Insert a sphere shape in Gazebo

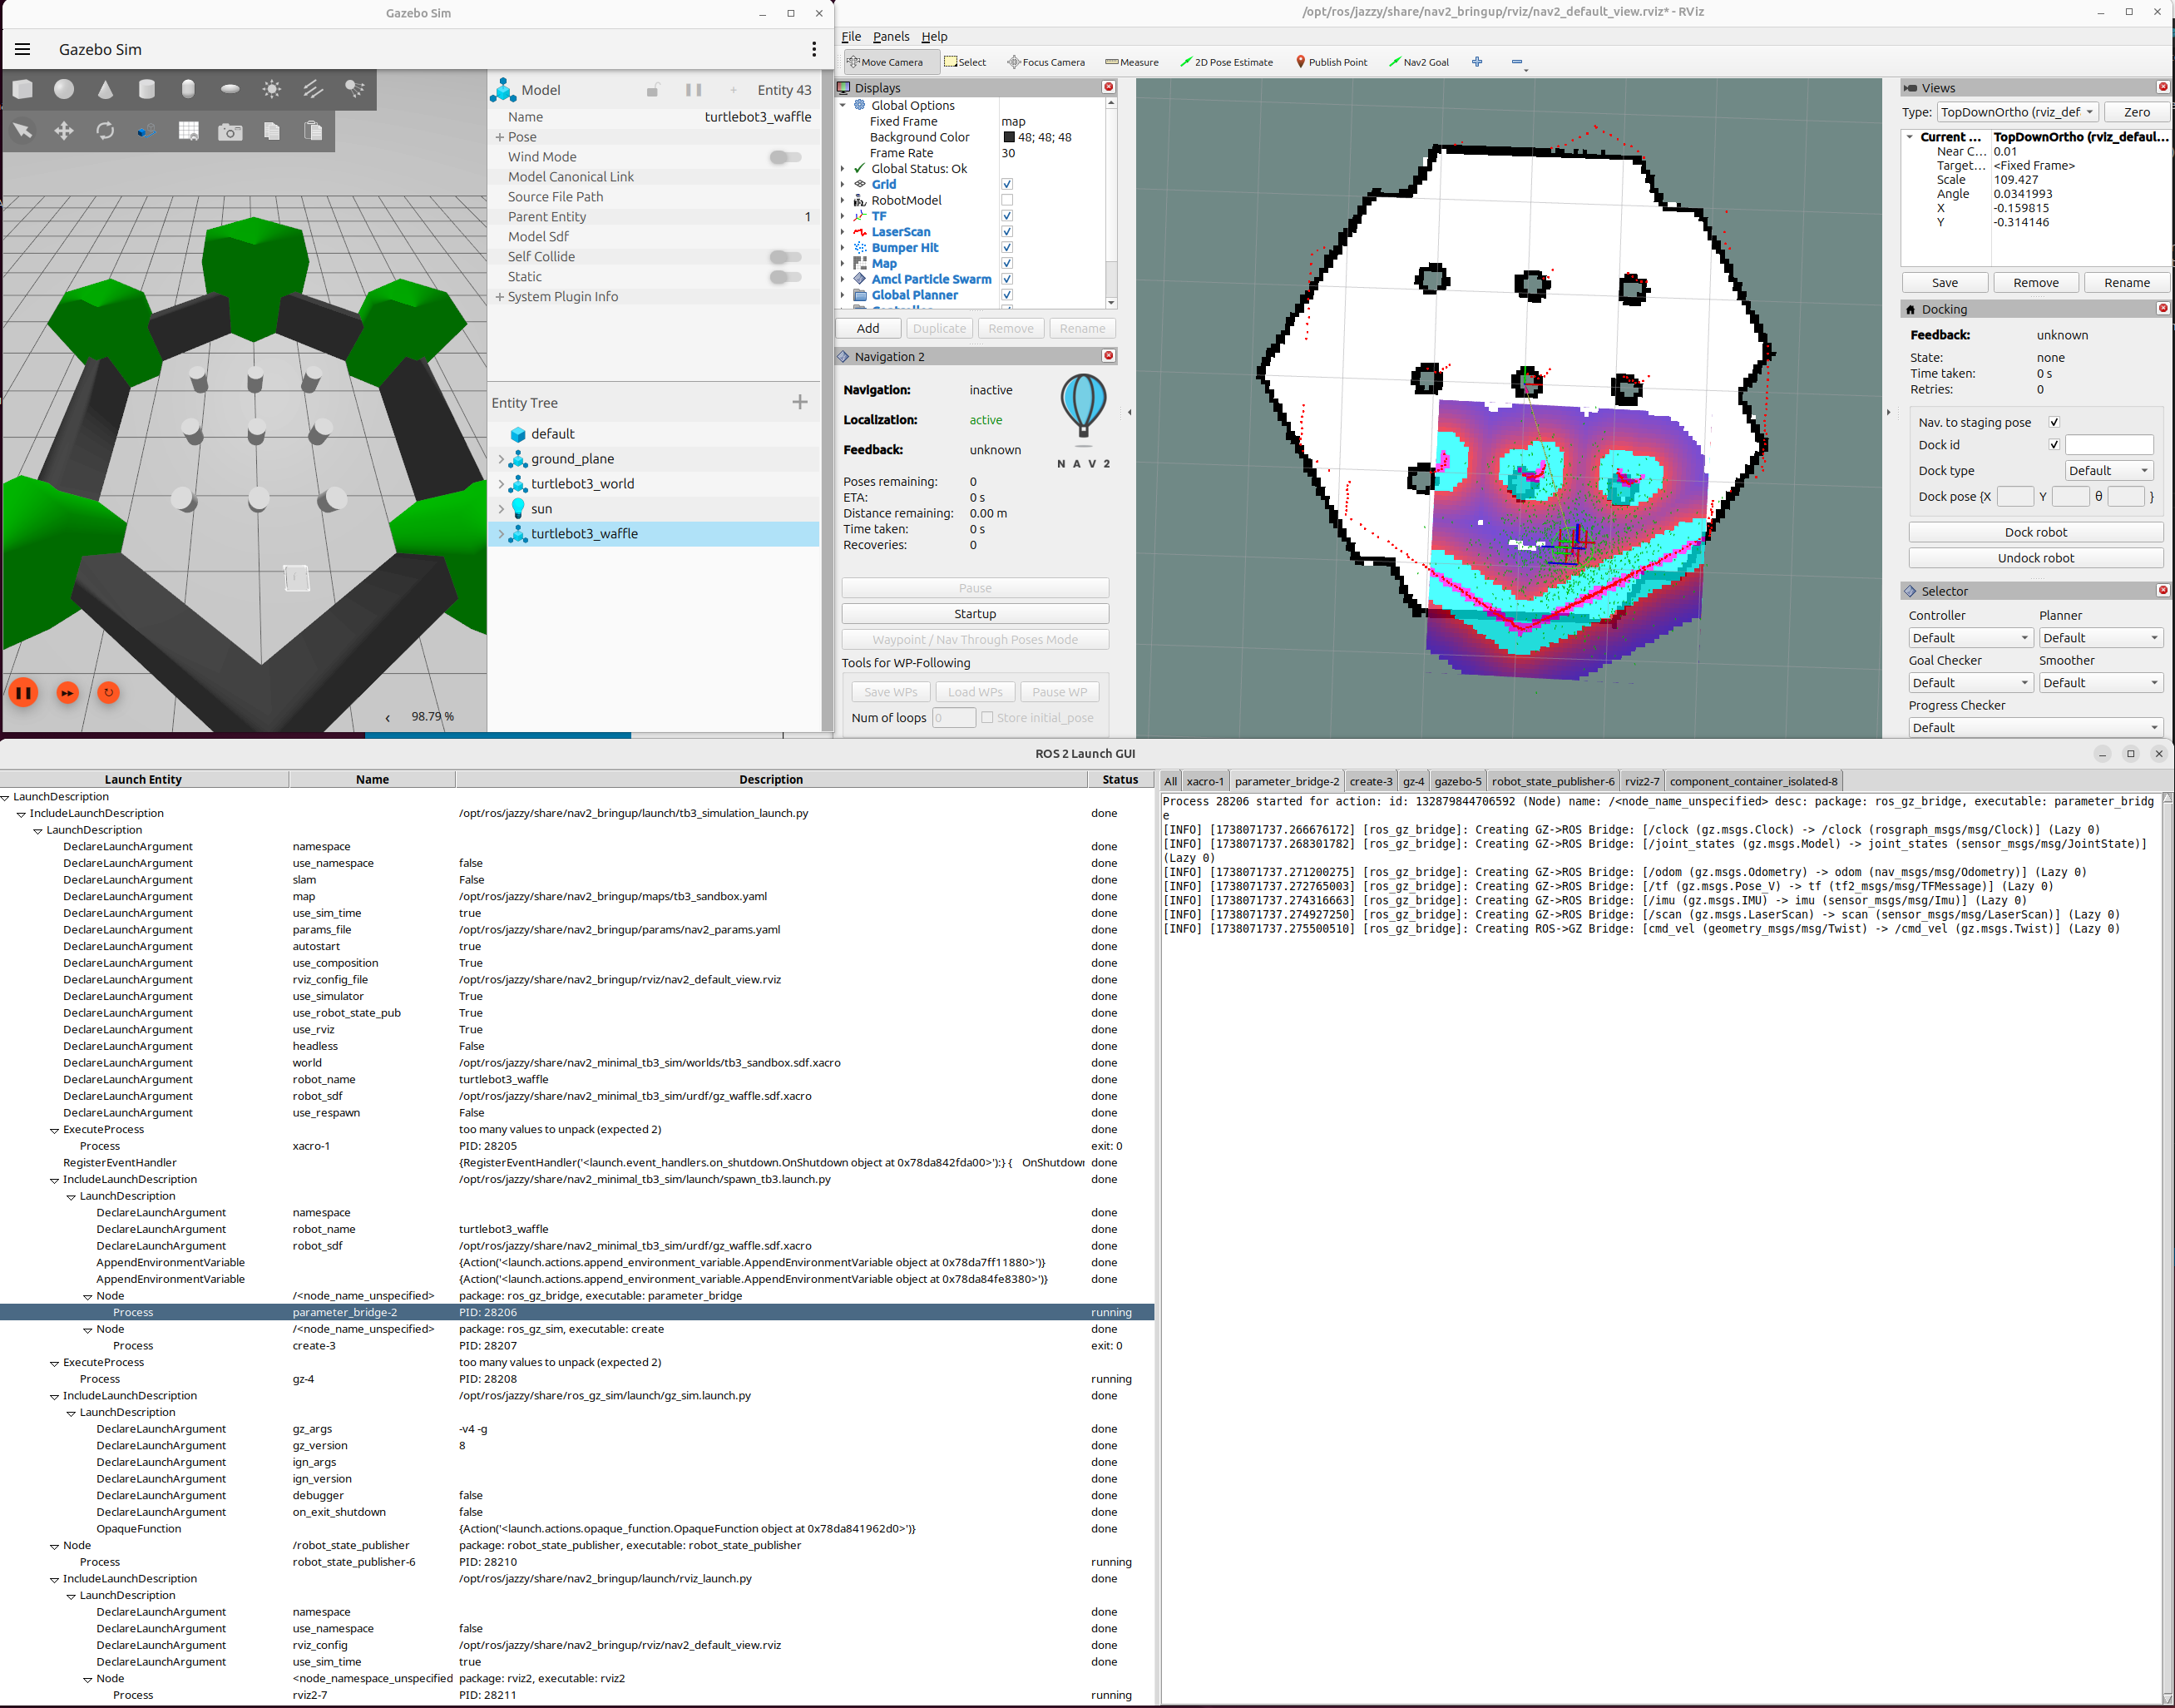[x=64, y=89]
